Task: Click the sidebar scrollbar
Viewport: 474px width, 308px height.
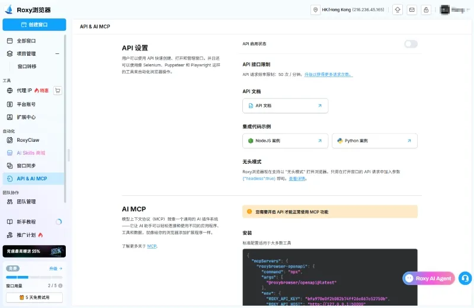Action: (x=65, y=119)
